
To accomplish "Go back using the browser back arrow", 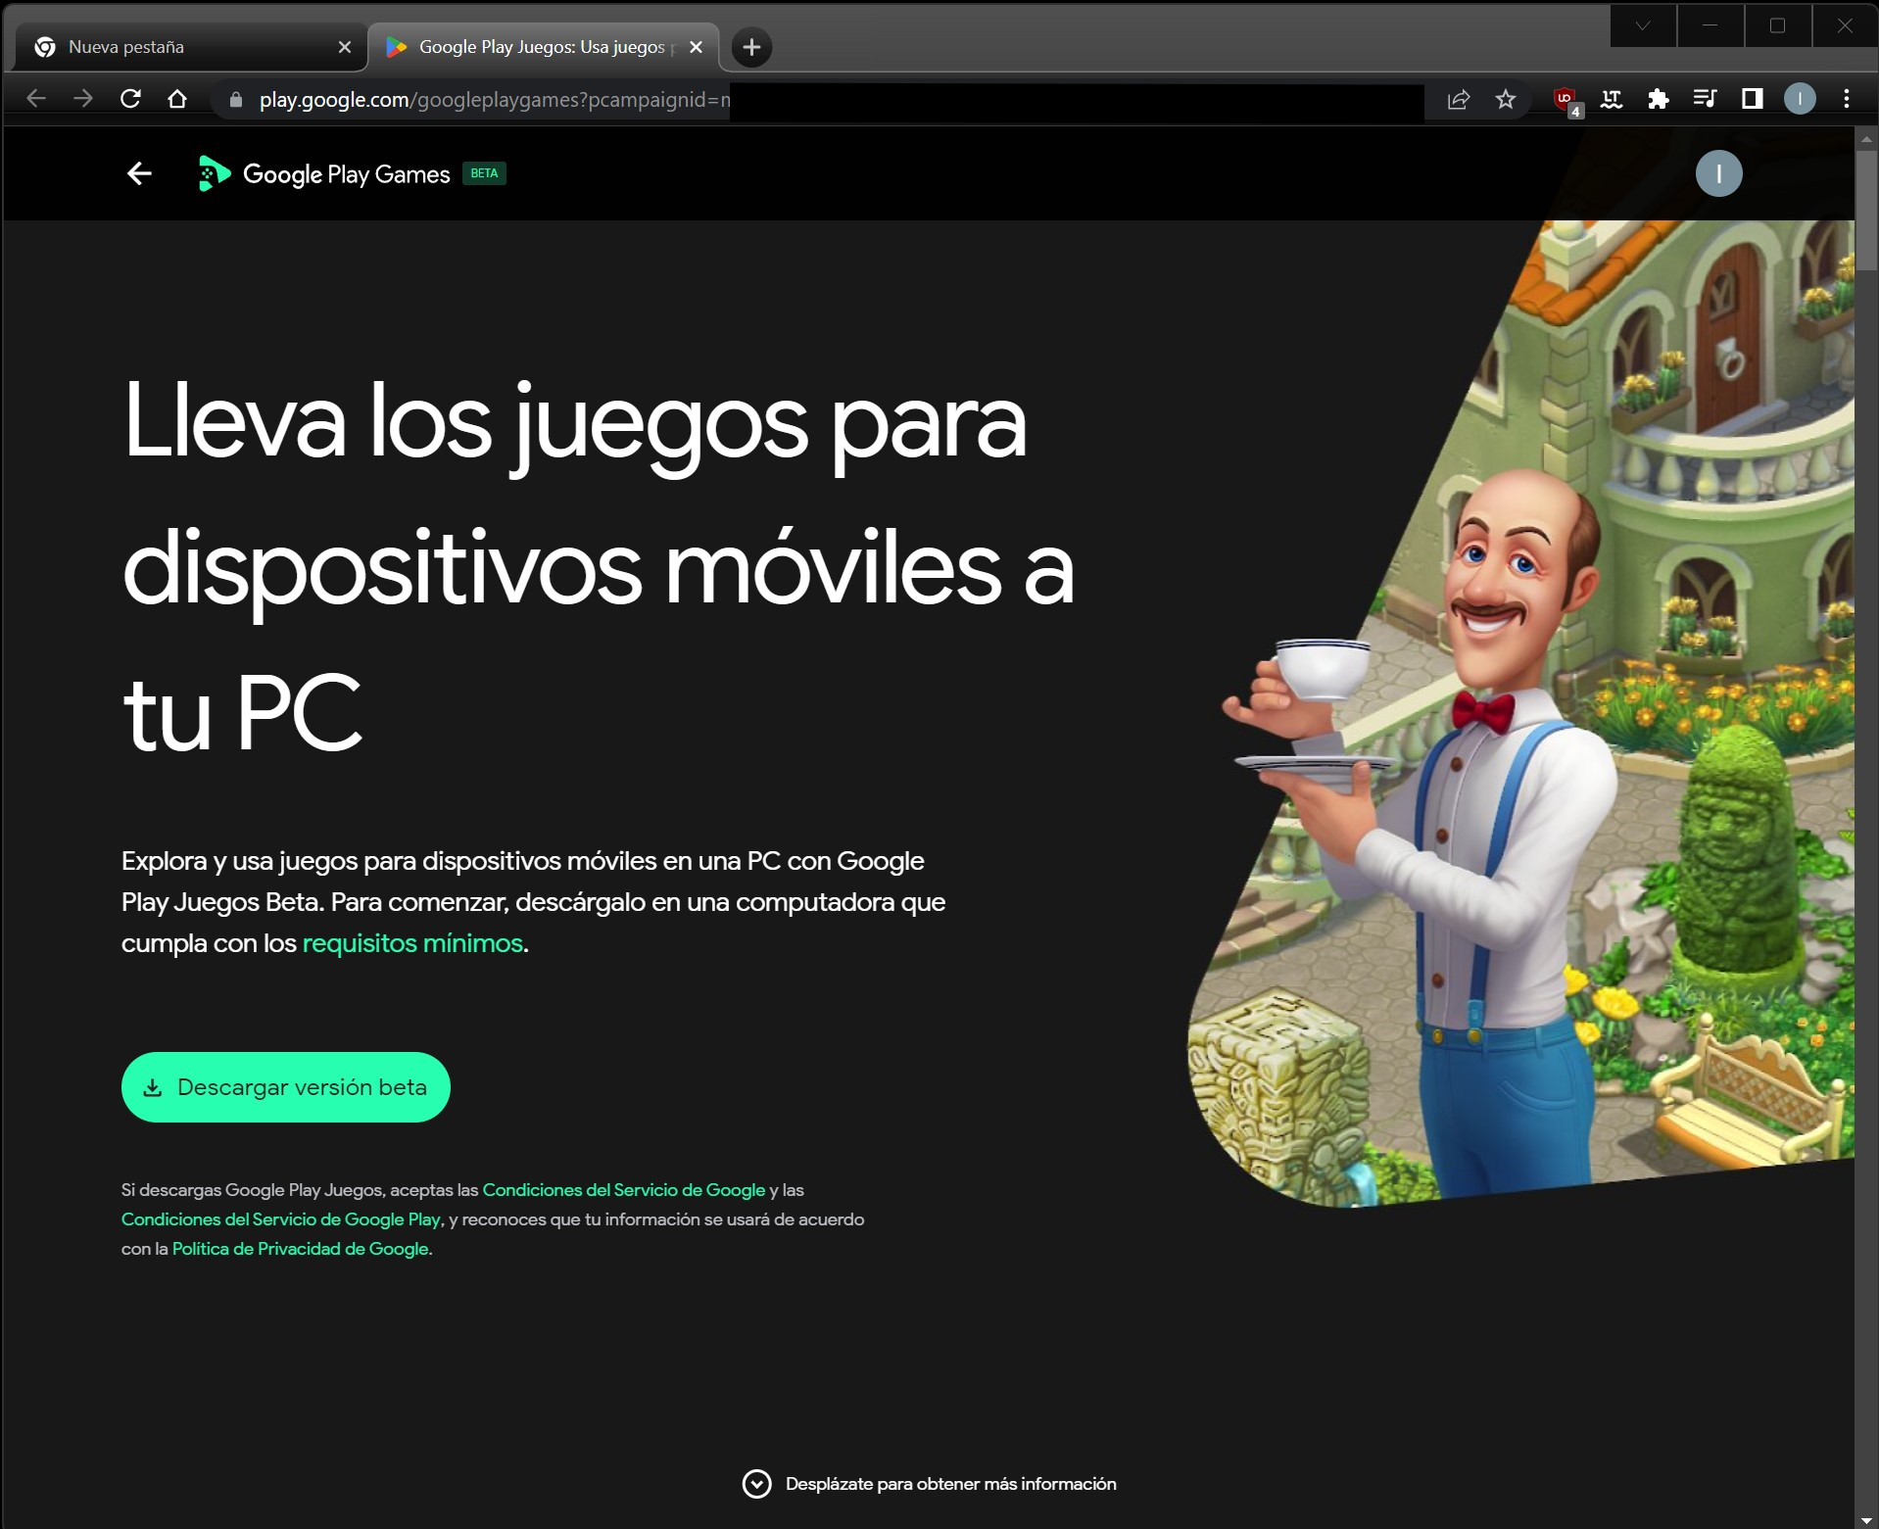I will click(x=36, y=98).
